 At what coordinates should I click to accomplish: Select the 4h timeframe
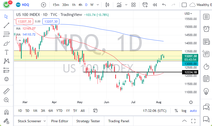(80, 5)
